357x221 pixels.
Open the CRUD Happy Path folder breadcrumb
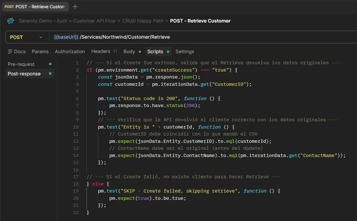(143, 21)
